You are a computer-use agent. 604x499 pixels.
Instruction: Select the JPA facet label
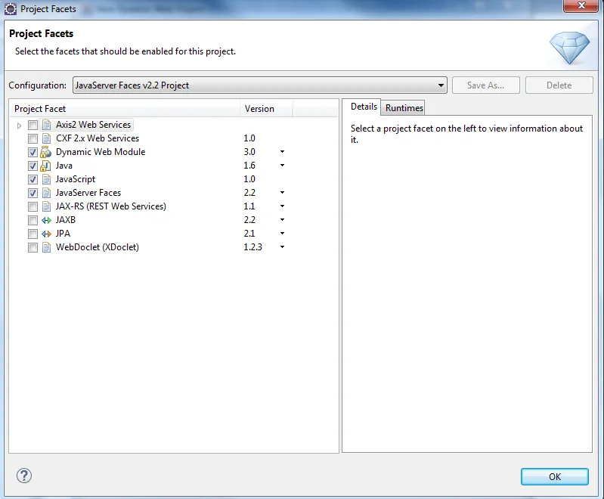coord(63,234)
